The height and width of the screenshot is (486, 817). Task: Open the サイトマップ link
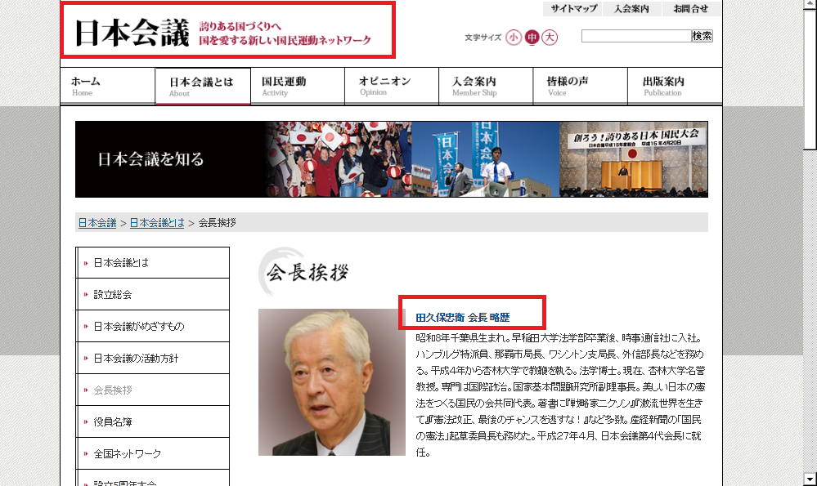(x=573, y=9)
